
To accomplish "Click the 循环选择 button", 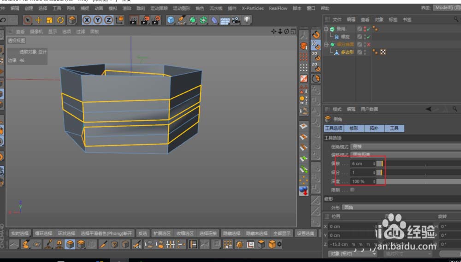I will coord(44,233).
